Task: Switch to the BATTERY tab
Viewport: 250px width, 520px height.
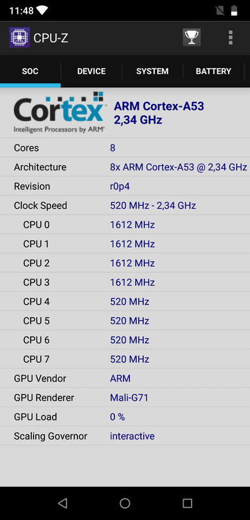Action: (214, 71)
